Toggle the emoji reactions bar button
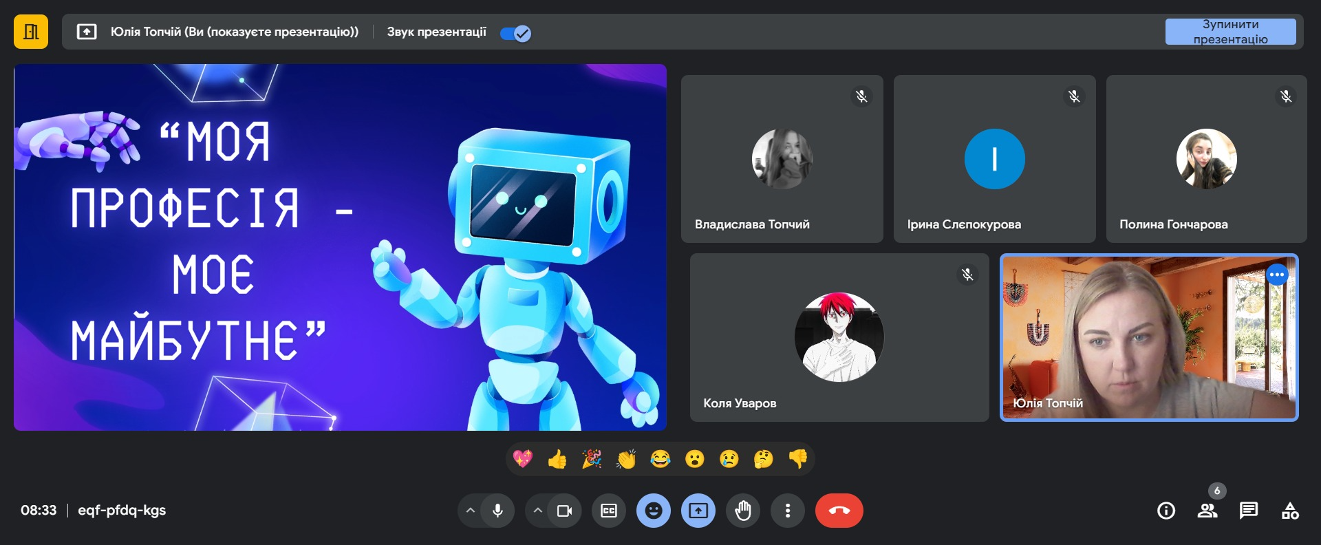This screenshot has width=1321, height=545. pos(654,511)
